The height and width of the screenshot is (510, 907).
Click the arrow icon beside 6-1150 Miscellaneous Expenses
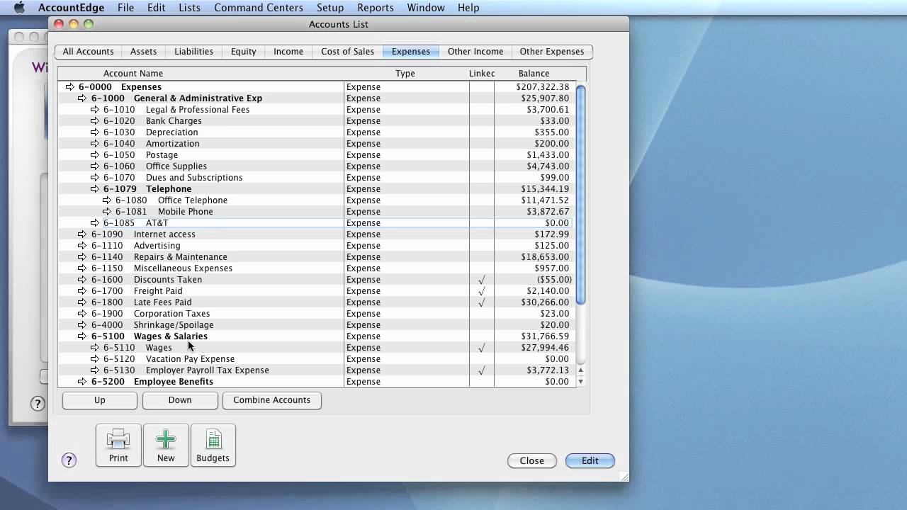(x=82, y=268)
